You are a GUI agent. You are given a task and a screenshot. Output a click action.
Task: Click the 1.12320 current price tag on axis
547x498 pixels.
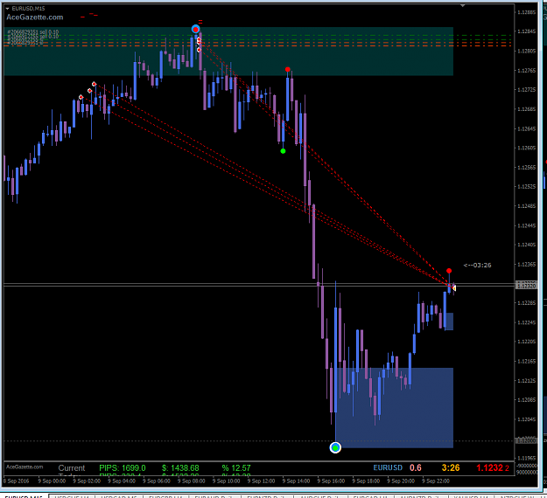tap(526, 286)
